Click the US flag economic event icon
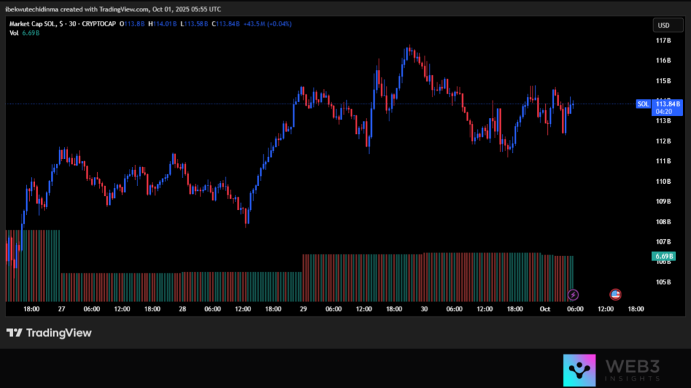This screenshot has width=691, height=388. (x=615, y=294)
